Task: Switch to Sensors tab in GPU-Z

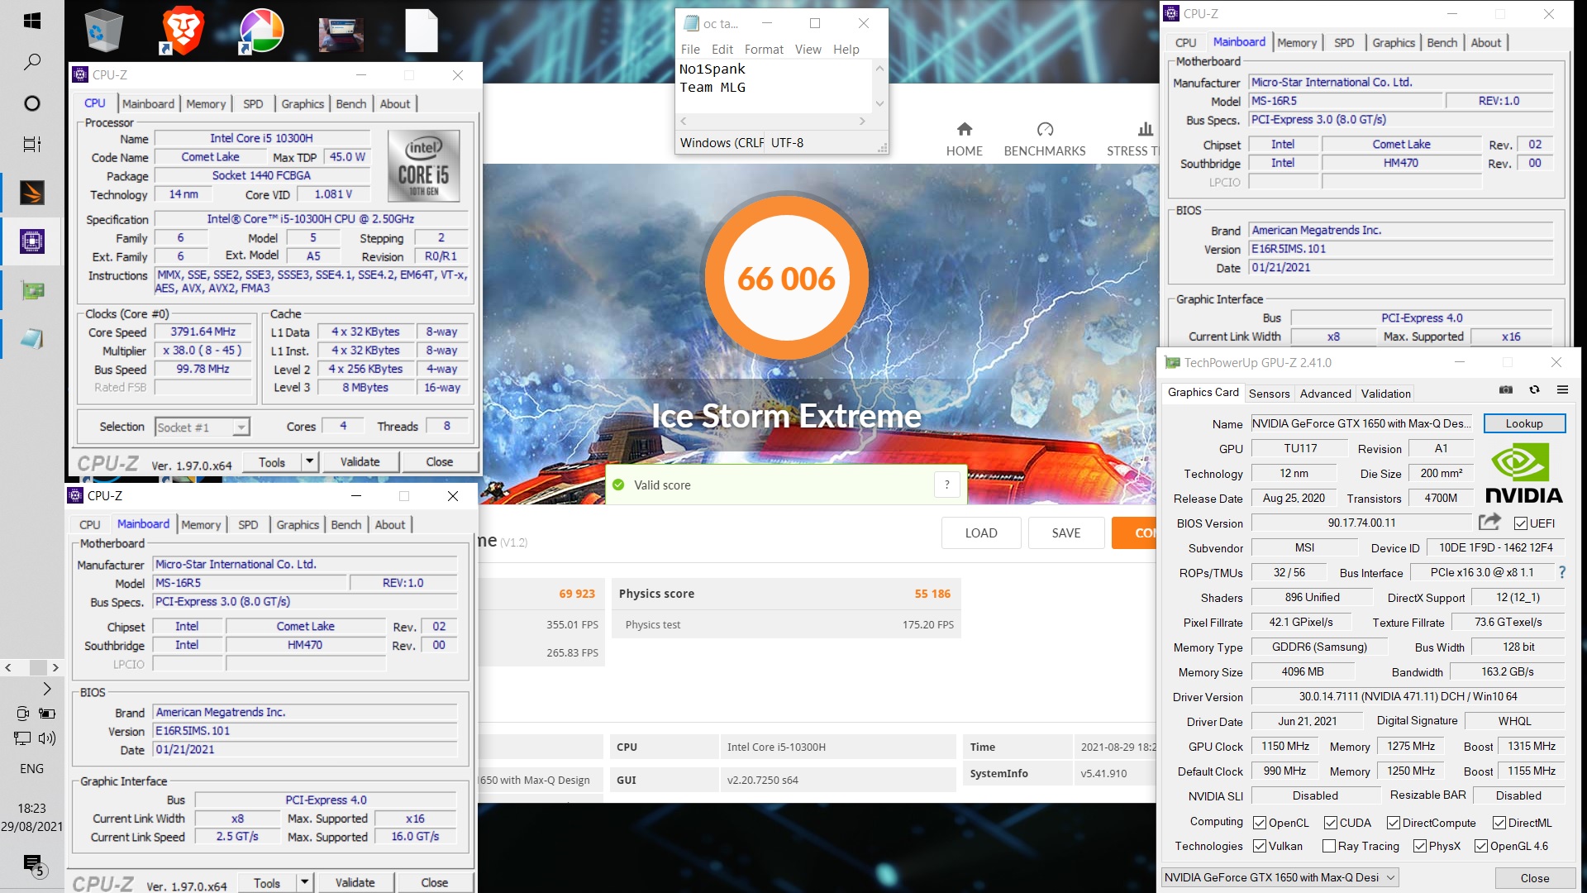Action: (x=1269, y=394)
